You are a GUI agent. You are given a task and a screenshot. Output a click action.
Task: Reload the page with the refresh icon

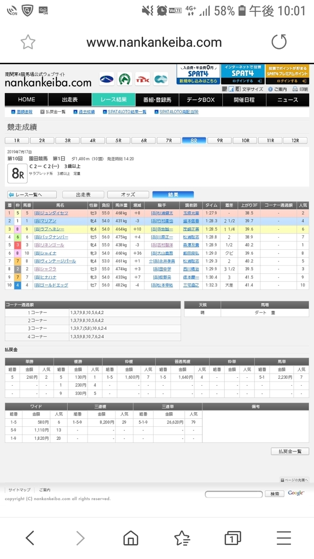[279, 42]
